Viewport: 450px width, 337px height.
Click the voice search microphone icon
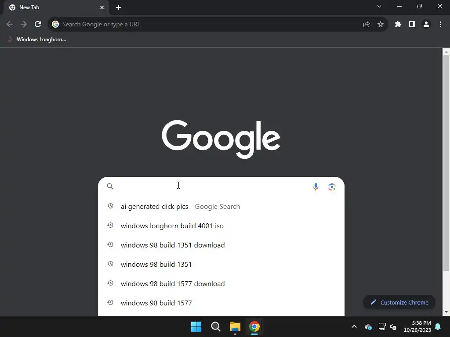coord(316,187)
